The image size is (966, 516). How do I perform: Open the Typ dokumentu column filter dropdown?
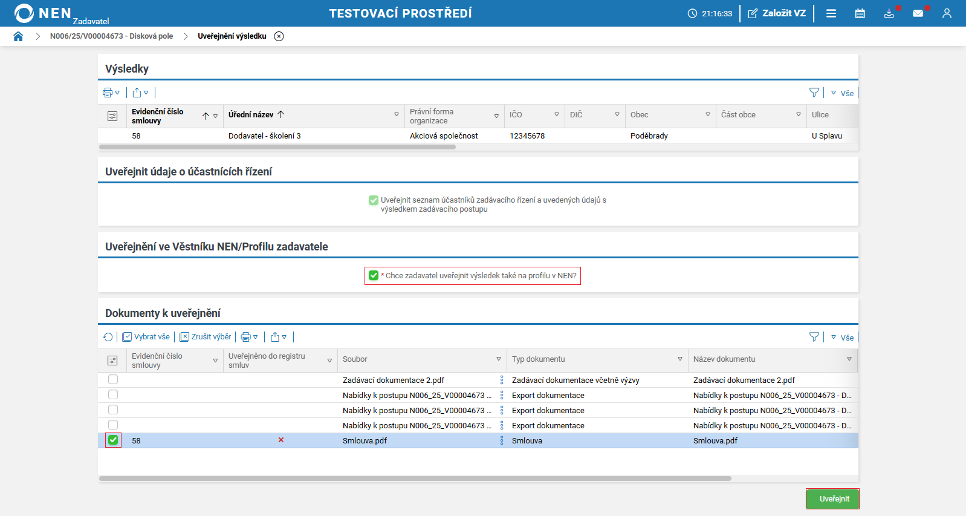tap(680, 359)
